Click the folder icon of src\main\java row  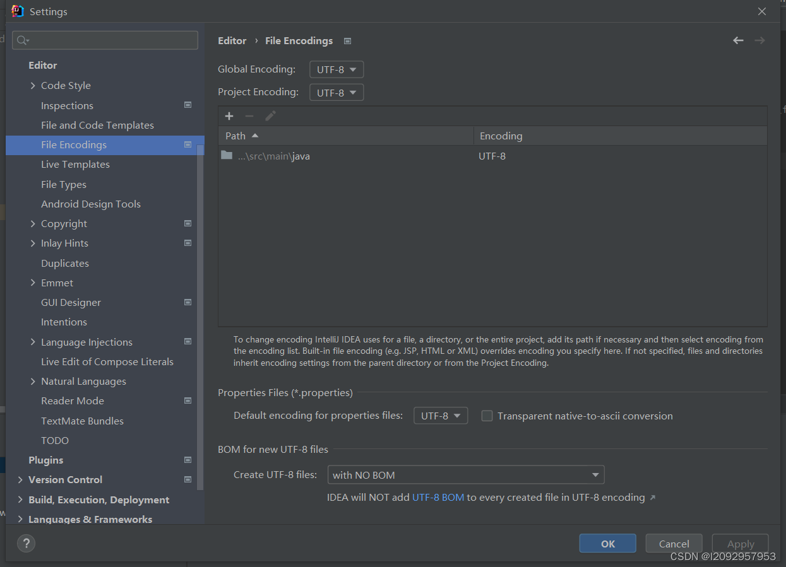coord(227,155)
